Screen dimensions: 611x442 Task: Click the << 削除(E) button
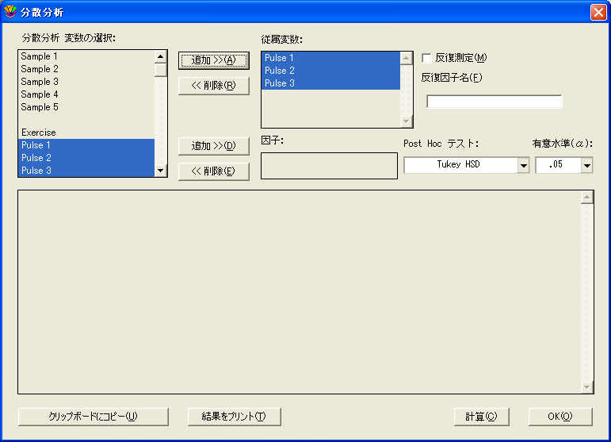click(213, 171)
